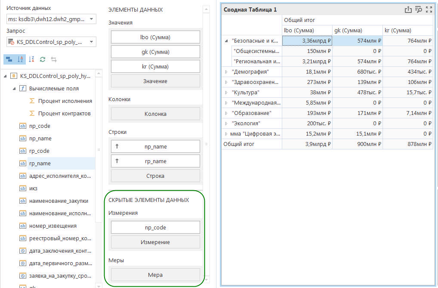The height and width of the screenshot is (288, 438).
Task: Toggle the group fields by type icon
Action: pos(9,59)
